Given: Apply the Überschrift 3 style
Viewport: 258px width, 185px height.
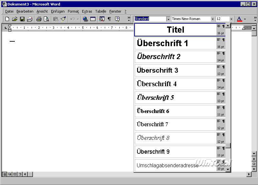Looking at the screenshot, I should 180,70.
